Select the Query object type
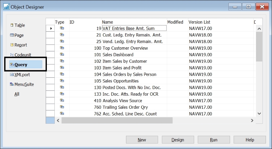 pyautogui.click(x=26, y=65)
